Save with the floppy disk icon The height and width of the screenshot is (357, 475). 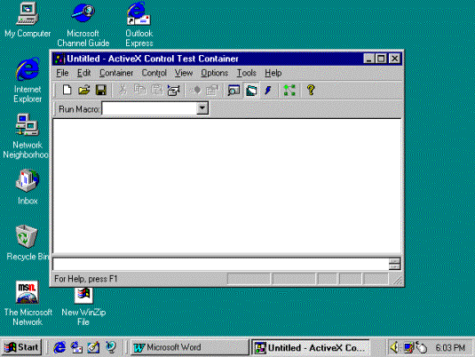(101, 90)
